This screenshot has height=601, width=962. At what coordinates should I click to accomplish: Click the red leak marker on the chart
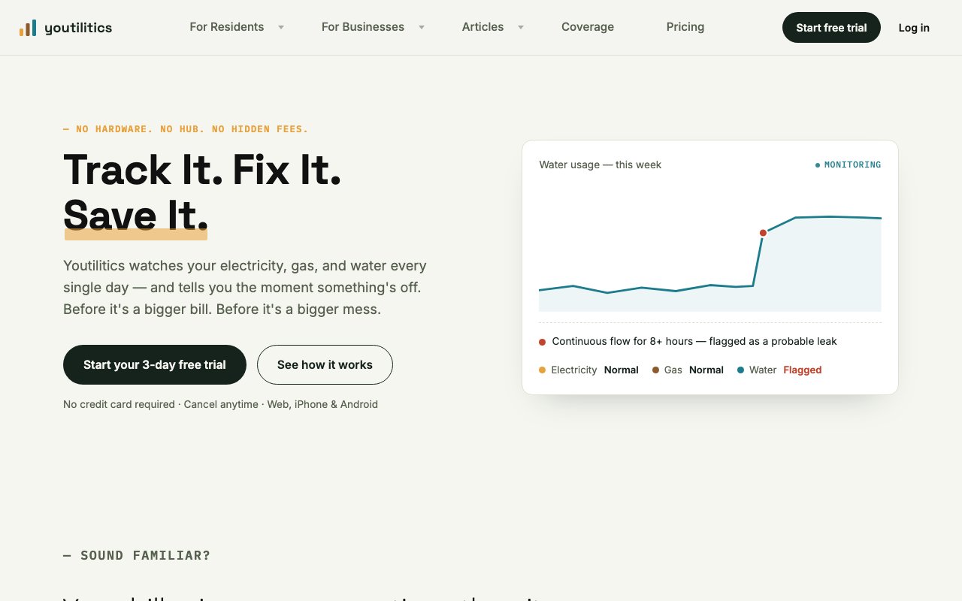coord(763,233)
